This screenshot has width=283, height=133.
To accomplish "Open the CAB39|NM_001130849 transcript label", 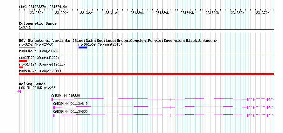I will 70,104.
